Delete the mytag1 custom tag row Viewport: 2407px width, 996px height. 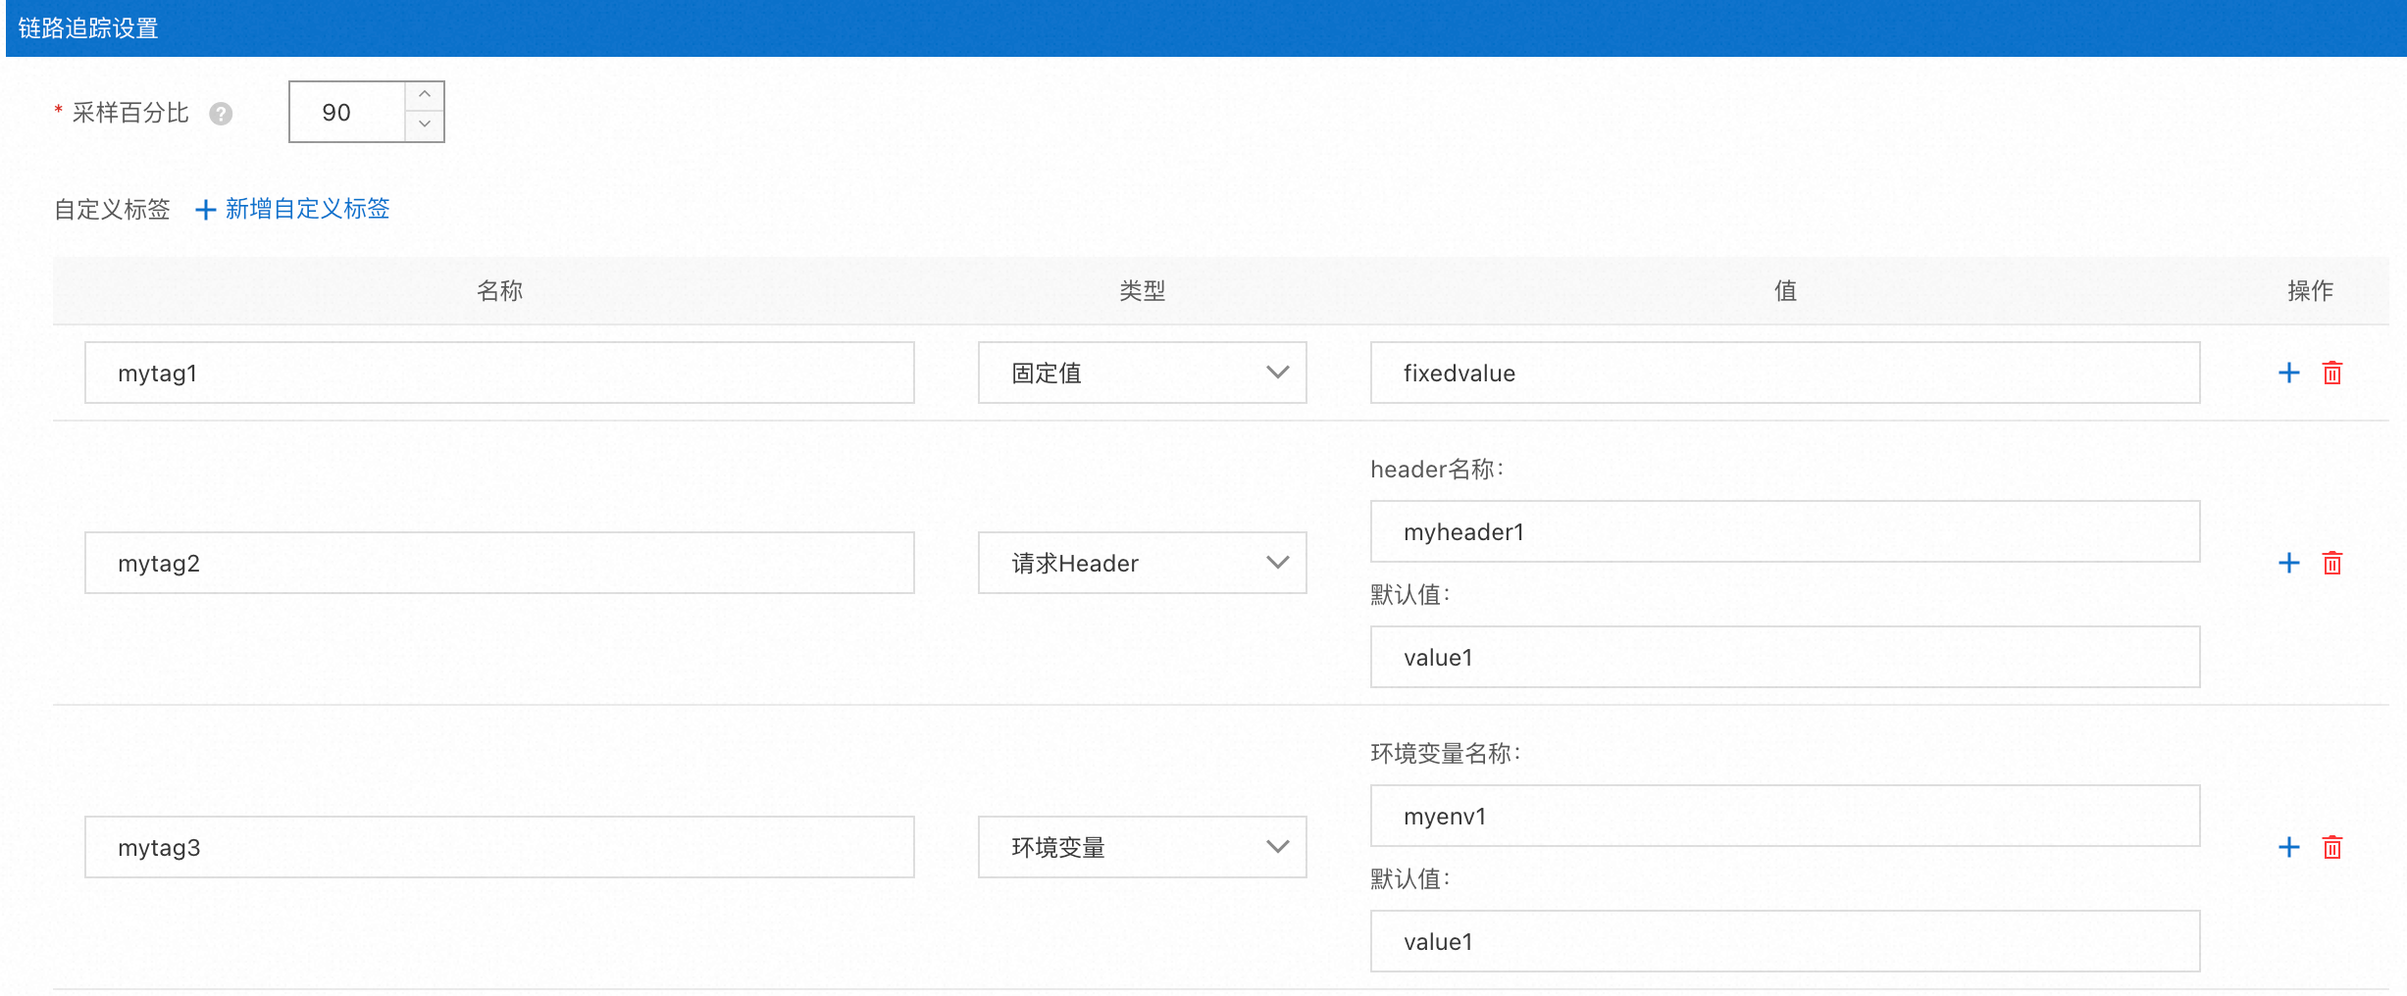coord(2332,373)
